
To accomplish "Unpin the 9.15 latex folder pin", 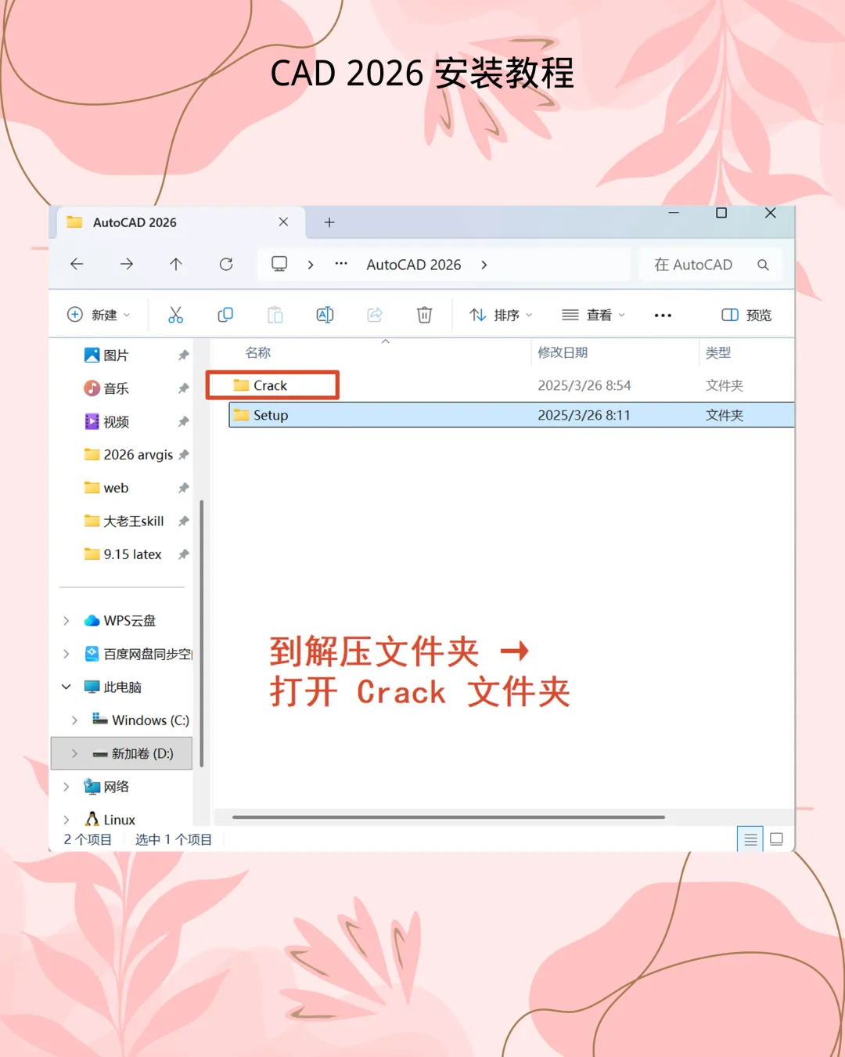I will 183,554.
